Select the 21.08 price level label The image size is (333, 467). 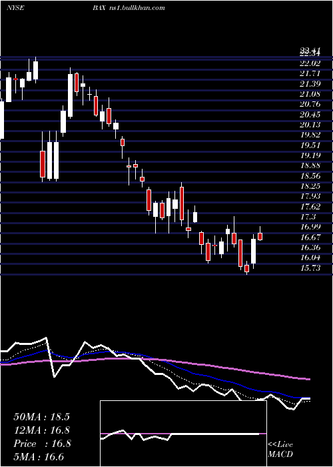point(310,94)
